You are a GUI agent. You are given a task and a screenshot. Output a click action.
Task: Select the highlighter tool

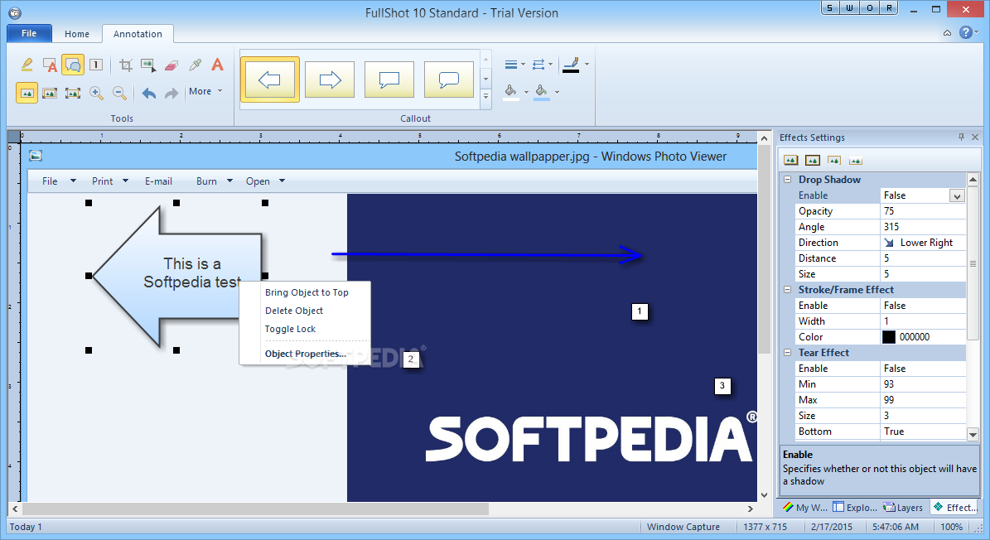pyautogui.click(x=27, y=65)
